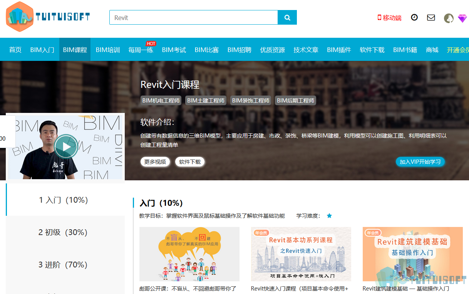Open 彪哥公开课 course thumbnail
The height and width of the screenshot is (294, 469).
pyautogui.click(x=189, y=254)
